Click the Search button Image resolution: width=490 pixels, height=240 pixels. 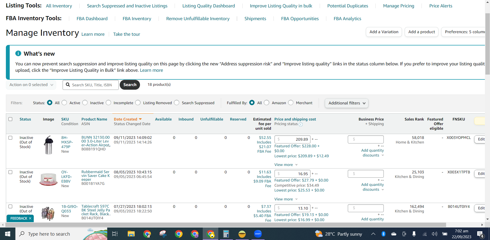130,85
